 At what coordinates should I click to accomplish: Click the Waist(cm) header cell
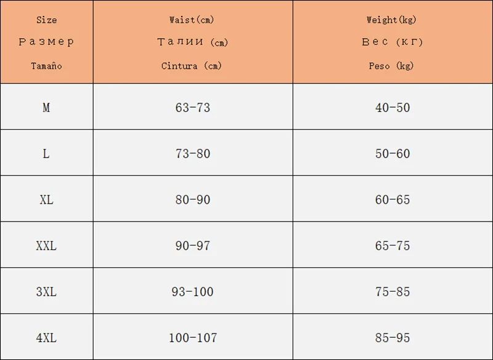click(x=192, y=42)
